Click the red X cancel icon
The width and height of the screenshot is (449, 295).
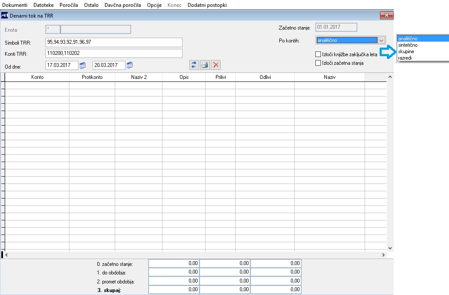pos(216,65)
